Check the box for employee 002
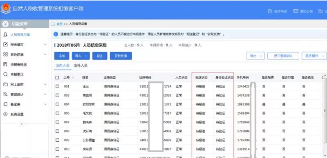 [57, 95]
